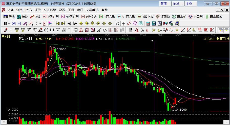230x125 pixels.
Task: Click the telephone icon in toolbar
Action: point(13,23)
